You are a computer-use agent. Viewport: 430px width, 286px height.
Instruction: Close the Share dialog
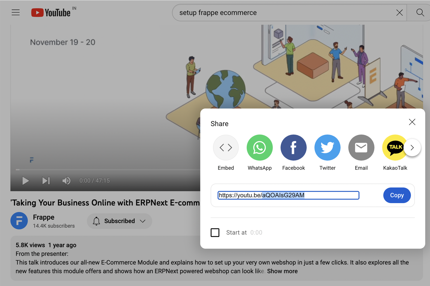click(412, 122)
